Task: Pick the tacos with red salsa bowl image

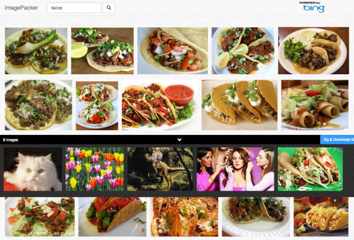Action: (160, 105)
